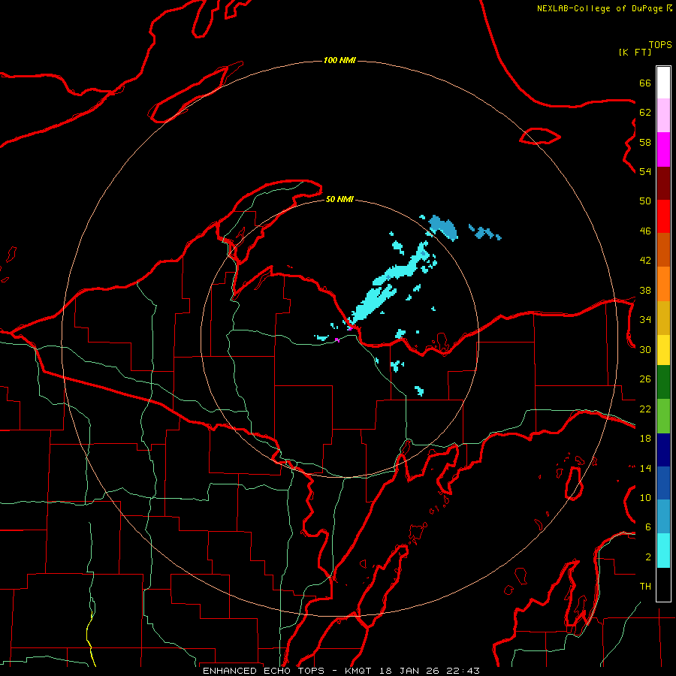Click the "54" legend value
The height and width of the screenshot is (676, 676).
pos(645,171)
